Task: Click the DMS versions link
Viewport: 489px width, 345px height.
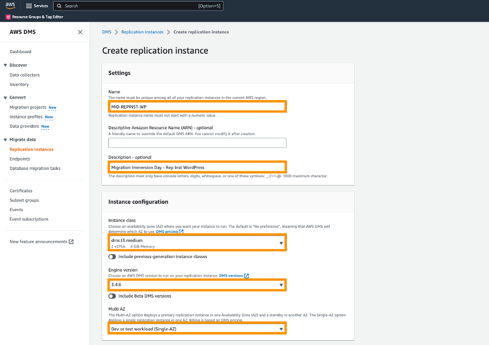Action: click(x=231, y=276)
